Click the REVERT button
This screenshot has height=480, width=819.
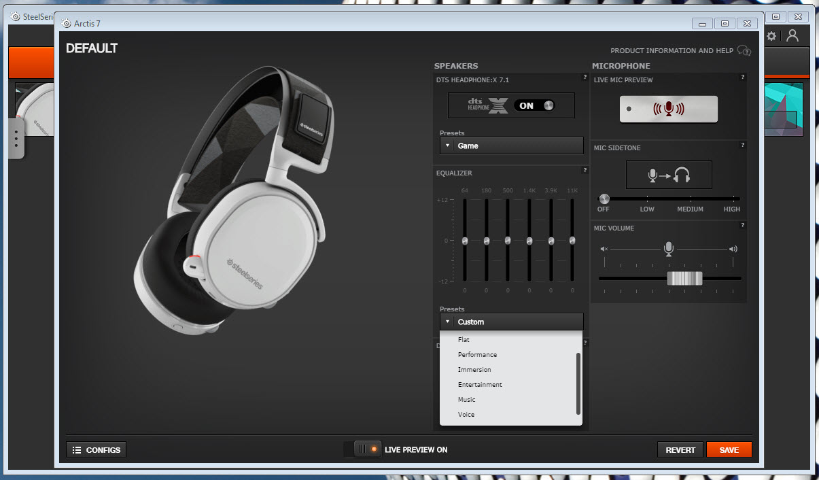click(x=680, y=449)
